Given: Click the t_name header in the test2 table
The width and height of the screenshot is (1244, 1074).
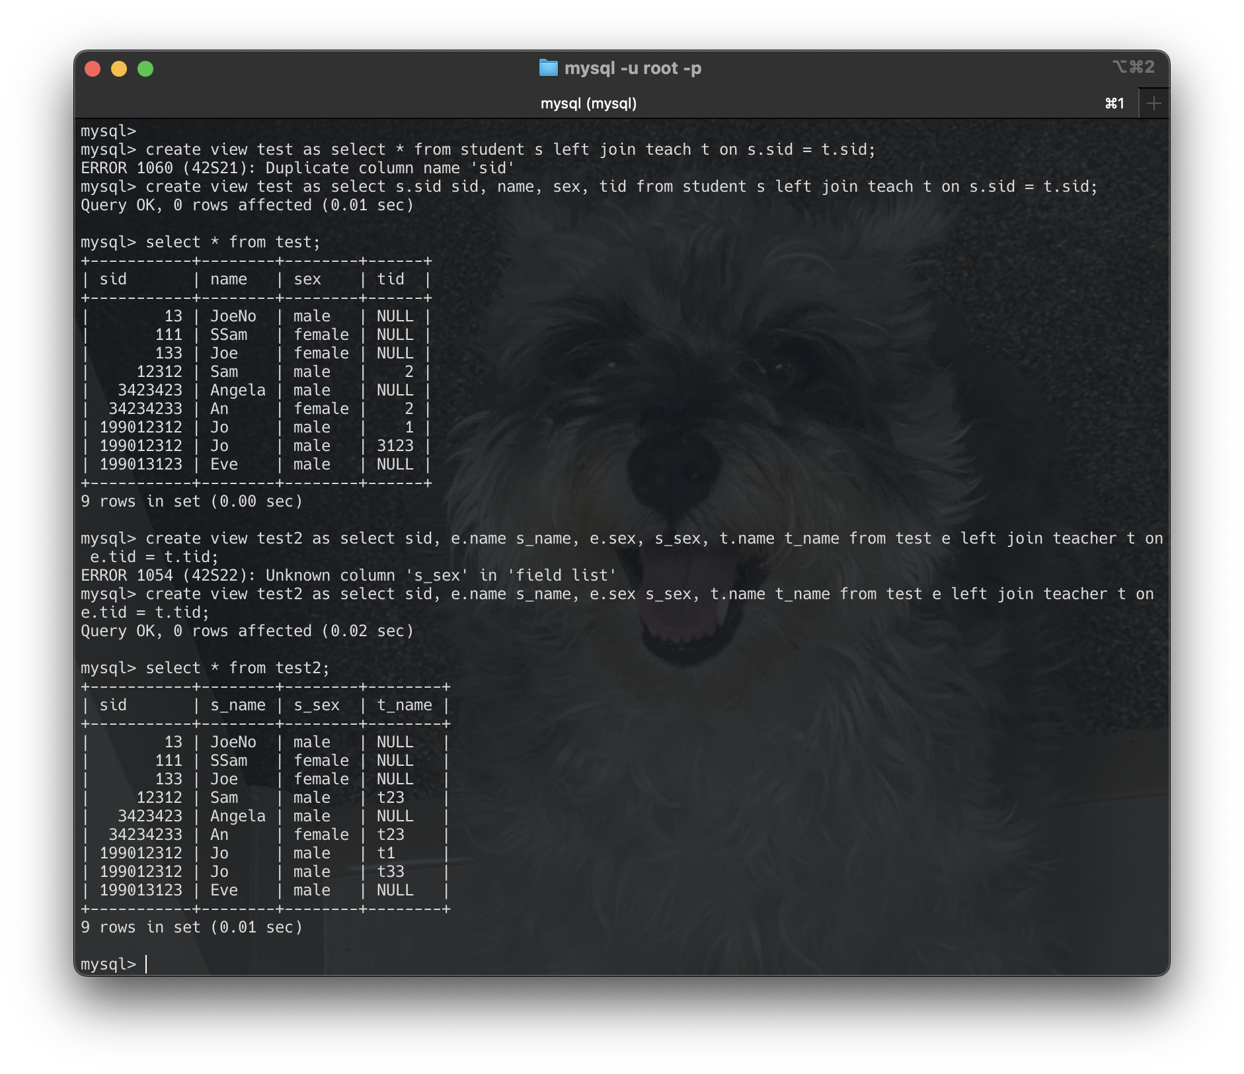Looking at the screenshot, I should click(407, 705).
